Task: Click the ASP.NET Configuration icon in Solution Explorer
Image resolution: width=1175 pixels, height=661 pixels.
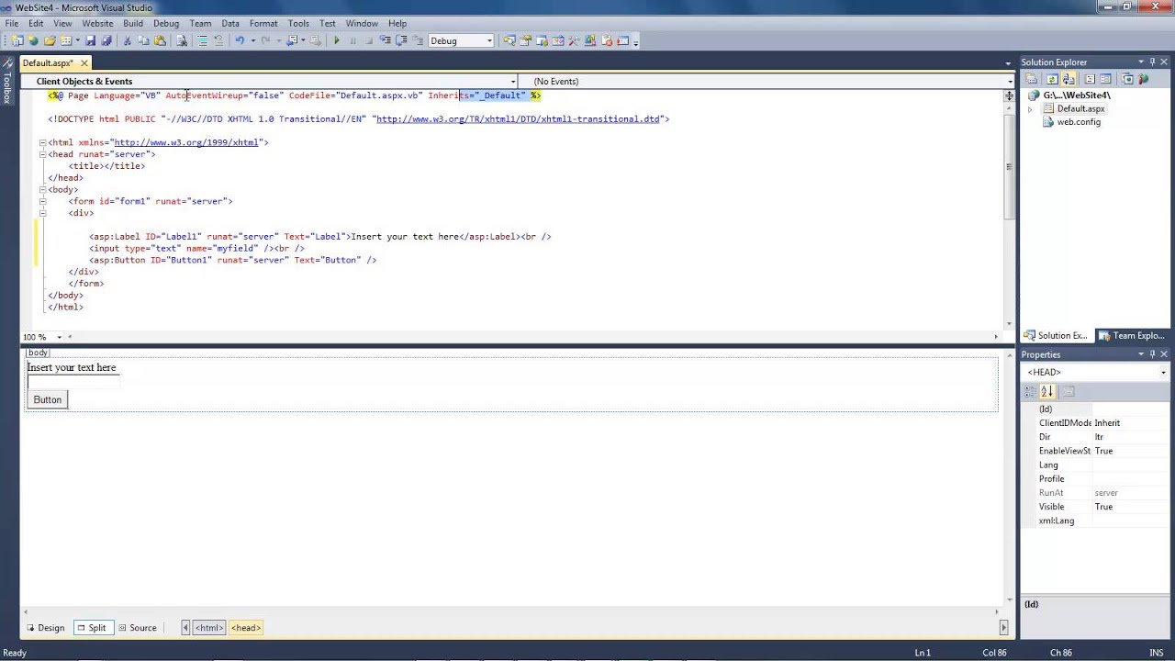Action: pyautogui.click(x=1144, y=79)
